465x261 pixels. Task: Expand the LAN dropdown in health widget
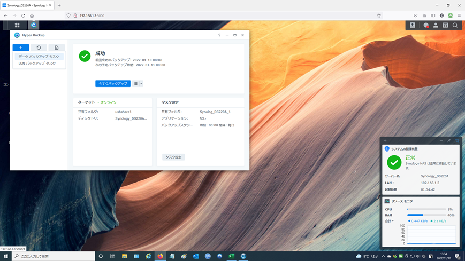(393, 183)
